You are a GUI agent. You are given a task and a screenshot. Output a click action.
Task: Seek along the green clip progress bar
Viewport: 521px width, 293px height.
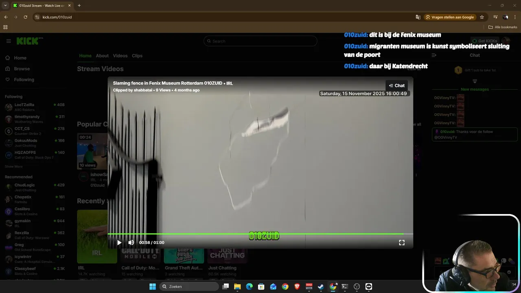tap(260, 234)
